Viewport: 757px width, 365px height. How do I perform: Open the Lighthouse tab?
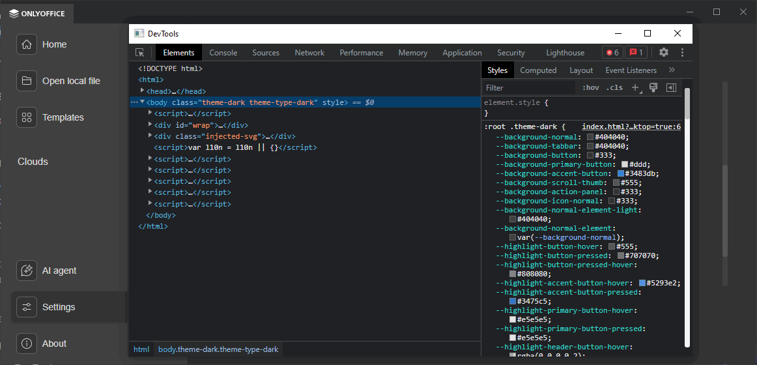(x=565, y=53)
